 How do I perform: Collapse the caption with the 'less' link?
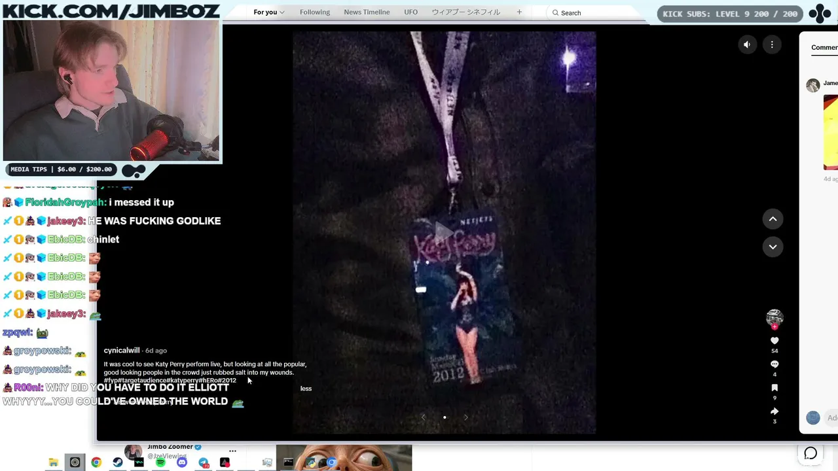(306, 389)
